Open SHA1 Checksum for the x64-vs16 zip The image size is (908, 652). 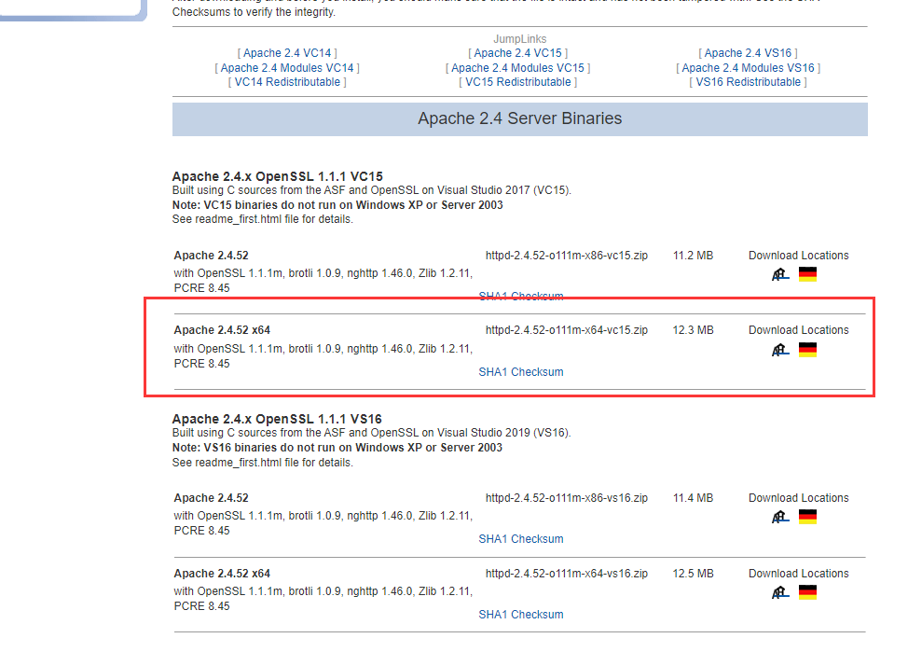[x=521, y=615]
